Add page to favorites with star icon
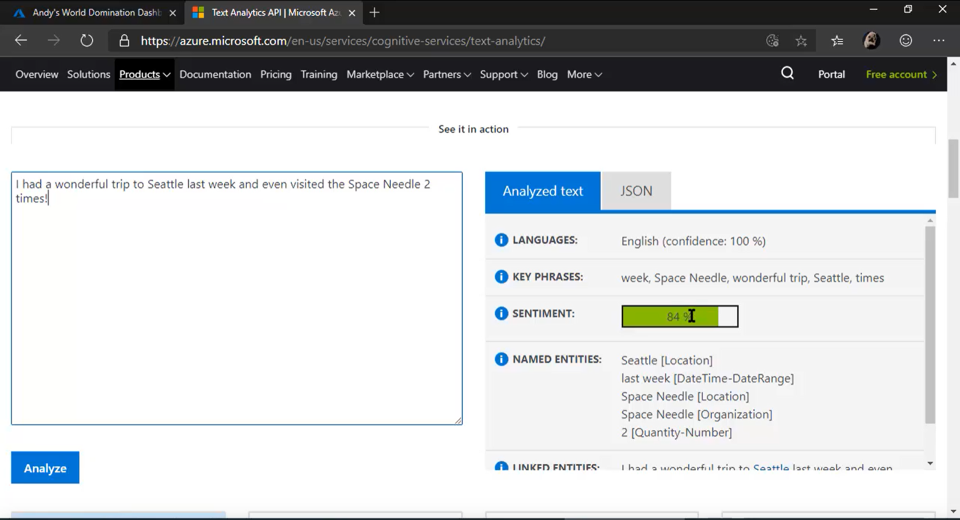Screen dimensions: 960x520 (x=801, y=41)
